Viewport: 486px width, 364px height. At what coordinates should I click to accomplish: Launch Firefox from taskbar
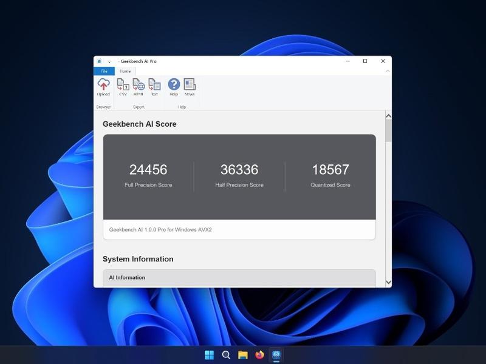click(x=260, y=355)
